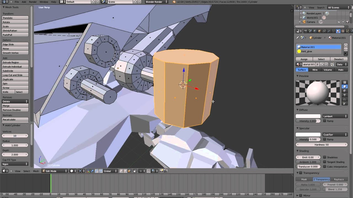The height and width of the screenshot is (198, 353).
Task: Open the All Scenes outliner dropdown
Action: point(338,7)
